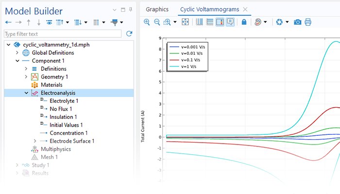Click the Zoom Extents button
The height and width of the screenshot is (194, 340).
(186, 22)
